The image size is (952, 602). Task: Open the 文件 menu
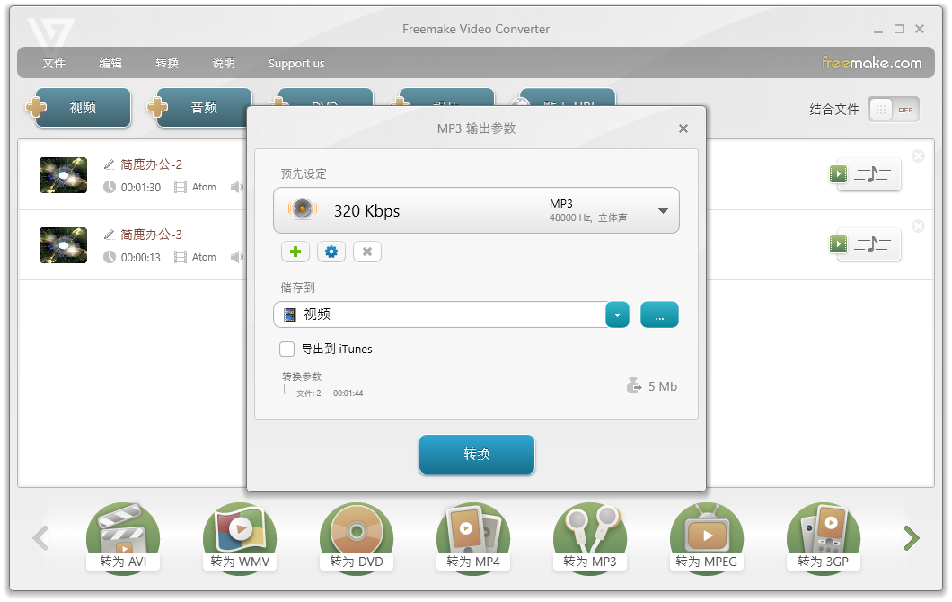(54, 63)
